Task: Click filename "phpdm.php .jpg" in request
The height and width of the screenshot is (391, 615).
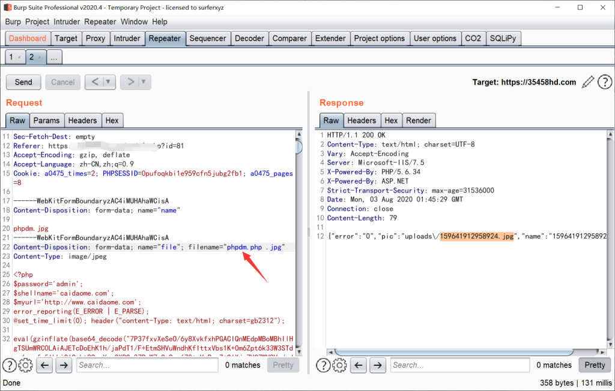Action: point(254,247)
